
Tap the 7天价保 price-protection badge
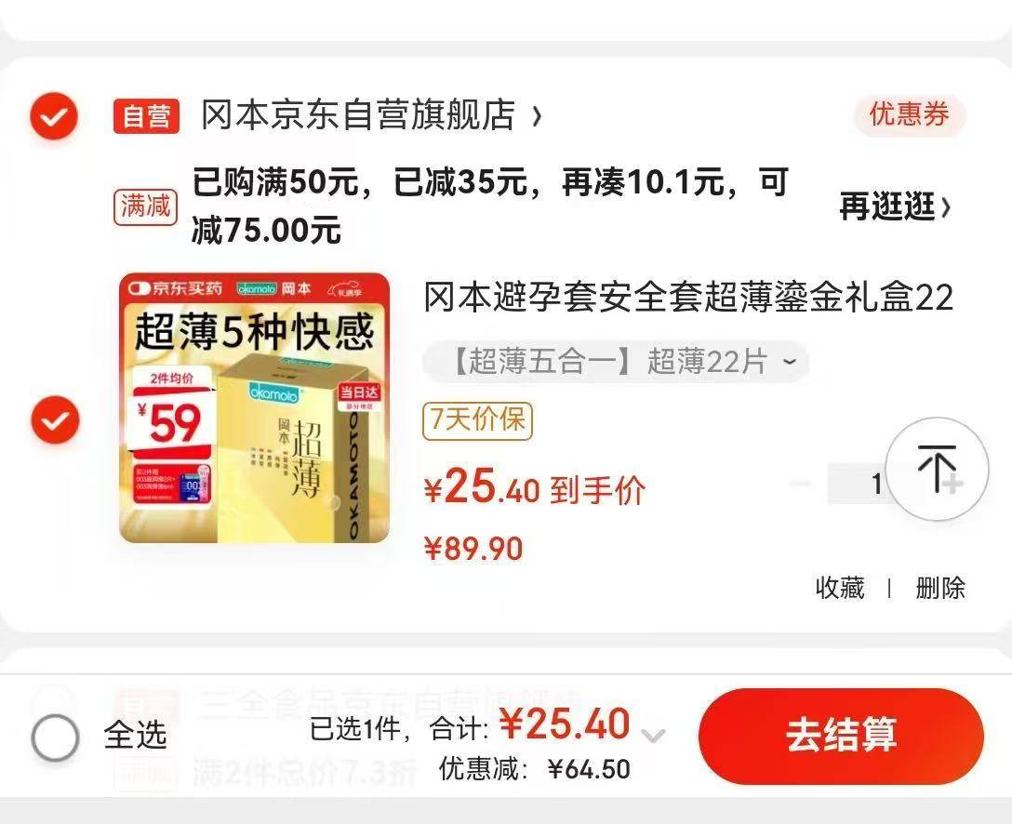click(477, 420)
